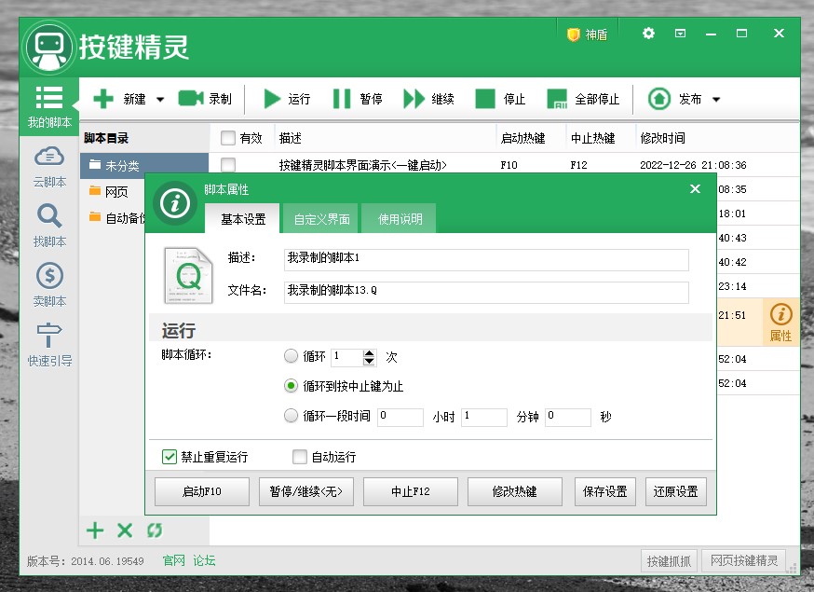Sort by the 启动热键 column header
This screenshot has width=814, height=592.
(522, 138)
